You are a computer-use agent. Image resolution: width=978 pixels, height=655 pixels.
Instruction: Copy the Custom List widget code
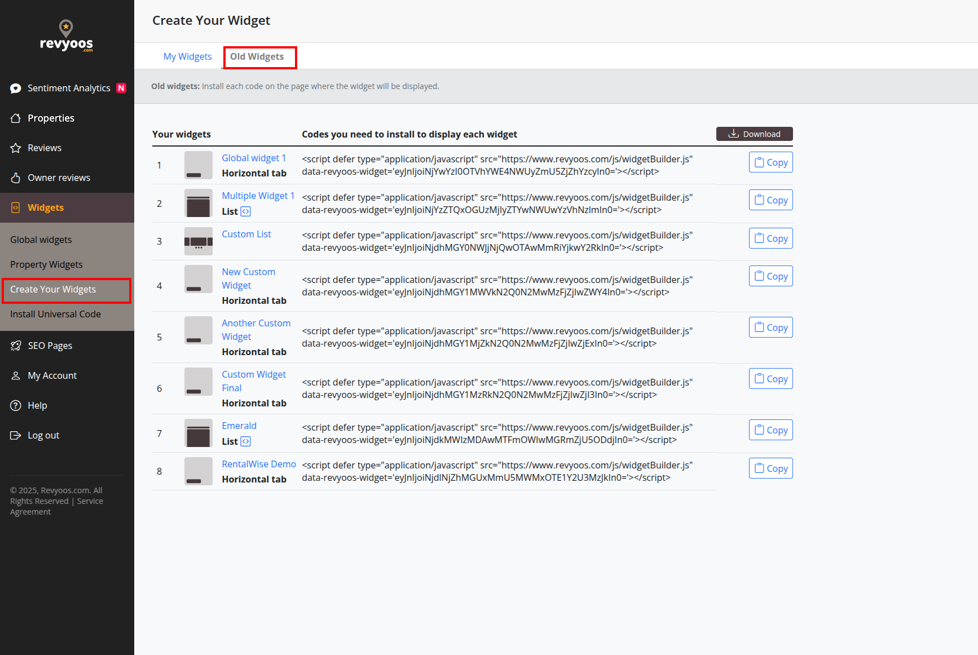click(x=771, y=238)
